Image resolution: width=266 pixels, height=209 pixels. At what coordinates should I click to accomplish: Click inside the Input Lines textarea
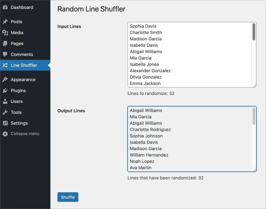pyautogui.click(x=190, y=55)
